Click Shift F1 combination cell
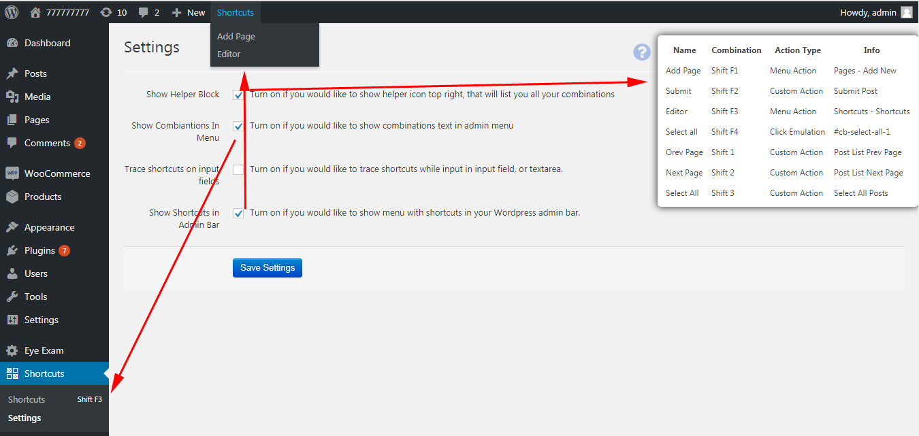The height and width of the screenshot is (436, 919). [725, 71]
